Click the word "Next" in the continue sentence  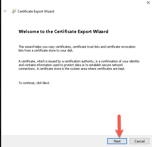(46, 83)
